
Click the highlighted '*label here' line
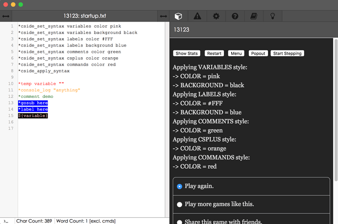pyautogui.click(x=33, y=110)
